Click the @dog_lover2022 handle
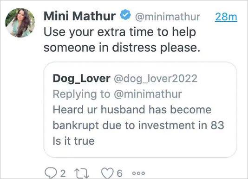This screenshot has height=179, width=248. 156,79
